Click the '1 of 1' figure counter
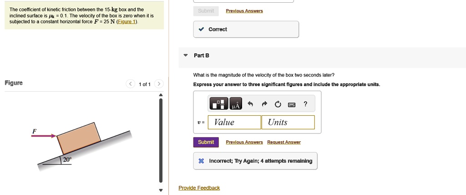466x195 pixels. point(145,84)
